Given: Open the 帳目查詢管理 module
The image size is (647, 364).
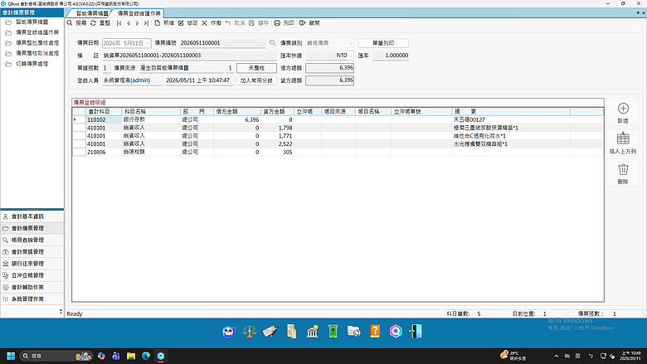Looking at the screenshot, I should click(x=32, y=240).
